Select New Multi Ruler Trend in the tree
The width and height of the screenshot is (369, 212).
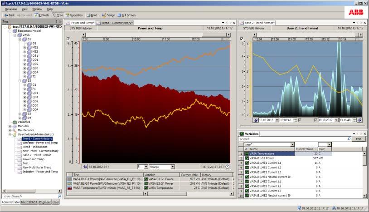coord(37,168)
